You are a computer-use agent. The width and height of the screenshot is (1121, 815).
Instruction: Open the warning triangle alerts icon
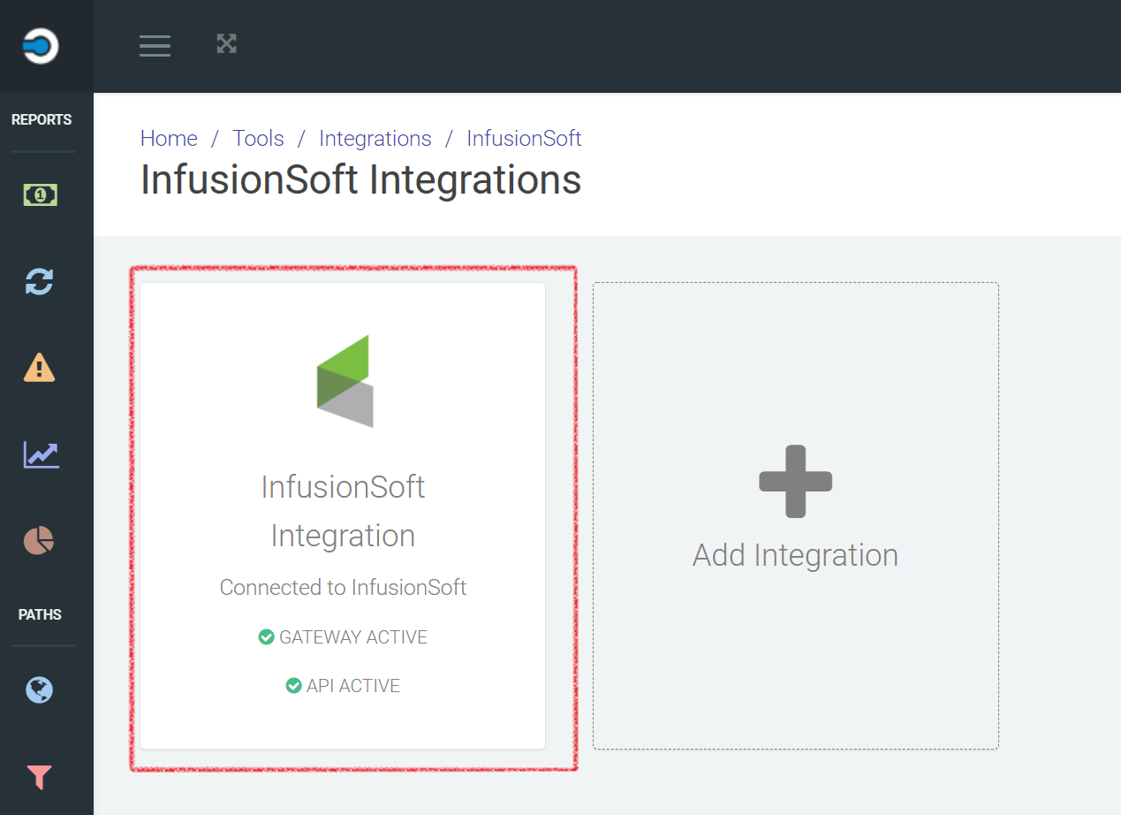click(40, 367)
